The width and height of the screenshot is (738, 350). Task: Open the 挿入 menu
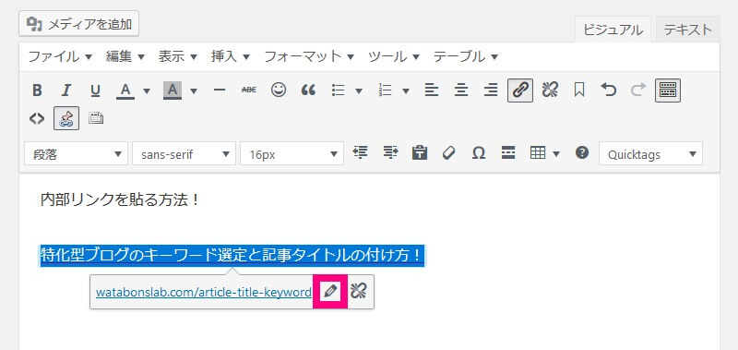coord(230,57)
